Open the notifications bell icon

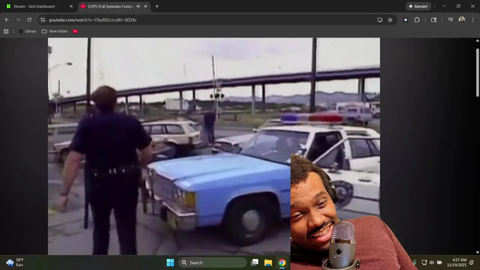click(x=471, y=262)
